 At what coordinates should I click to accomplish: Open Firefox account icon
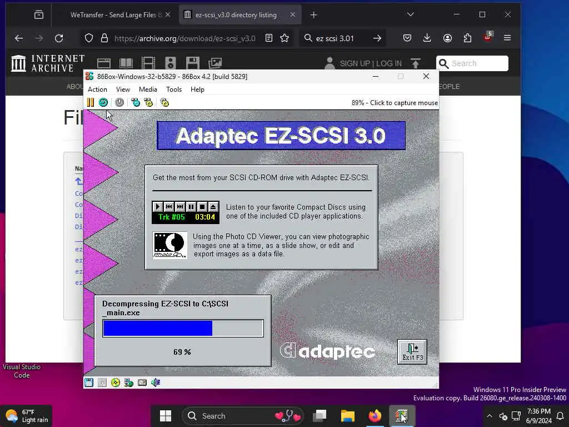click(x=447, y=38)
